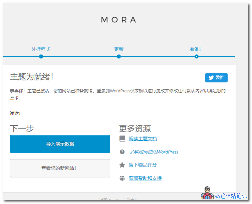The image size is (252, 204).
Task: Click the 下一步 heading
Action: coord(22,129)
